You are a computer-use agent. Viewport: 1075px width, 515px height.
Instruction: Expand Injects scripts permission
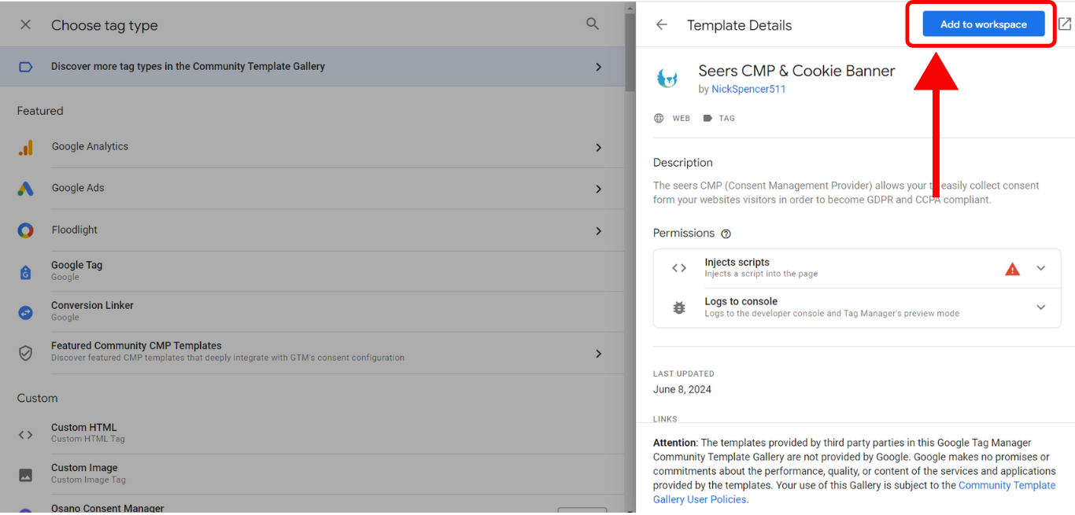[x=1041, y=268]
